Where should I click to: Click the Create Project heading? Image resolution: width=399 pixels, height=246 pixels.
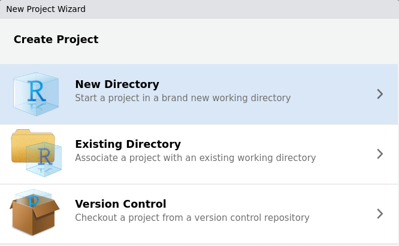[x=56, y=40]
